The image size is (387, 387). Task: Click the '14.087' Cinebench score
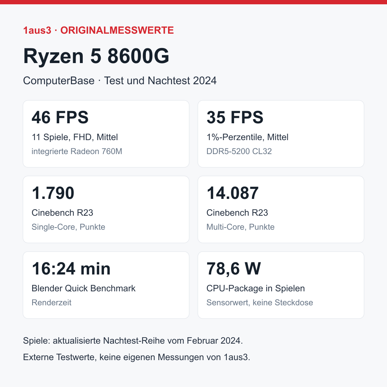coord(233,193)
